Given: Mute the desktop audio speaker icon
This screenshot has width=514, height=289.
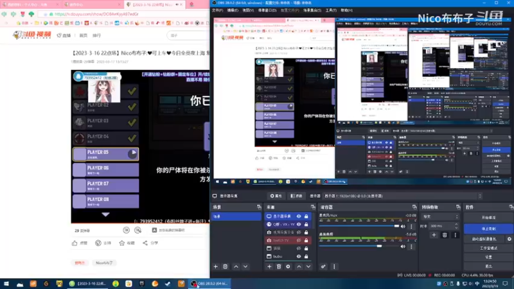Looking at the screenshot, I should coord(403,247).
